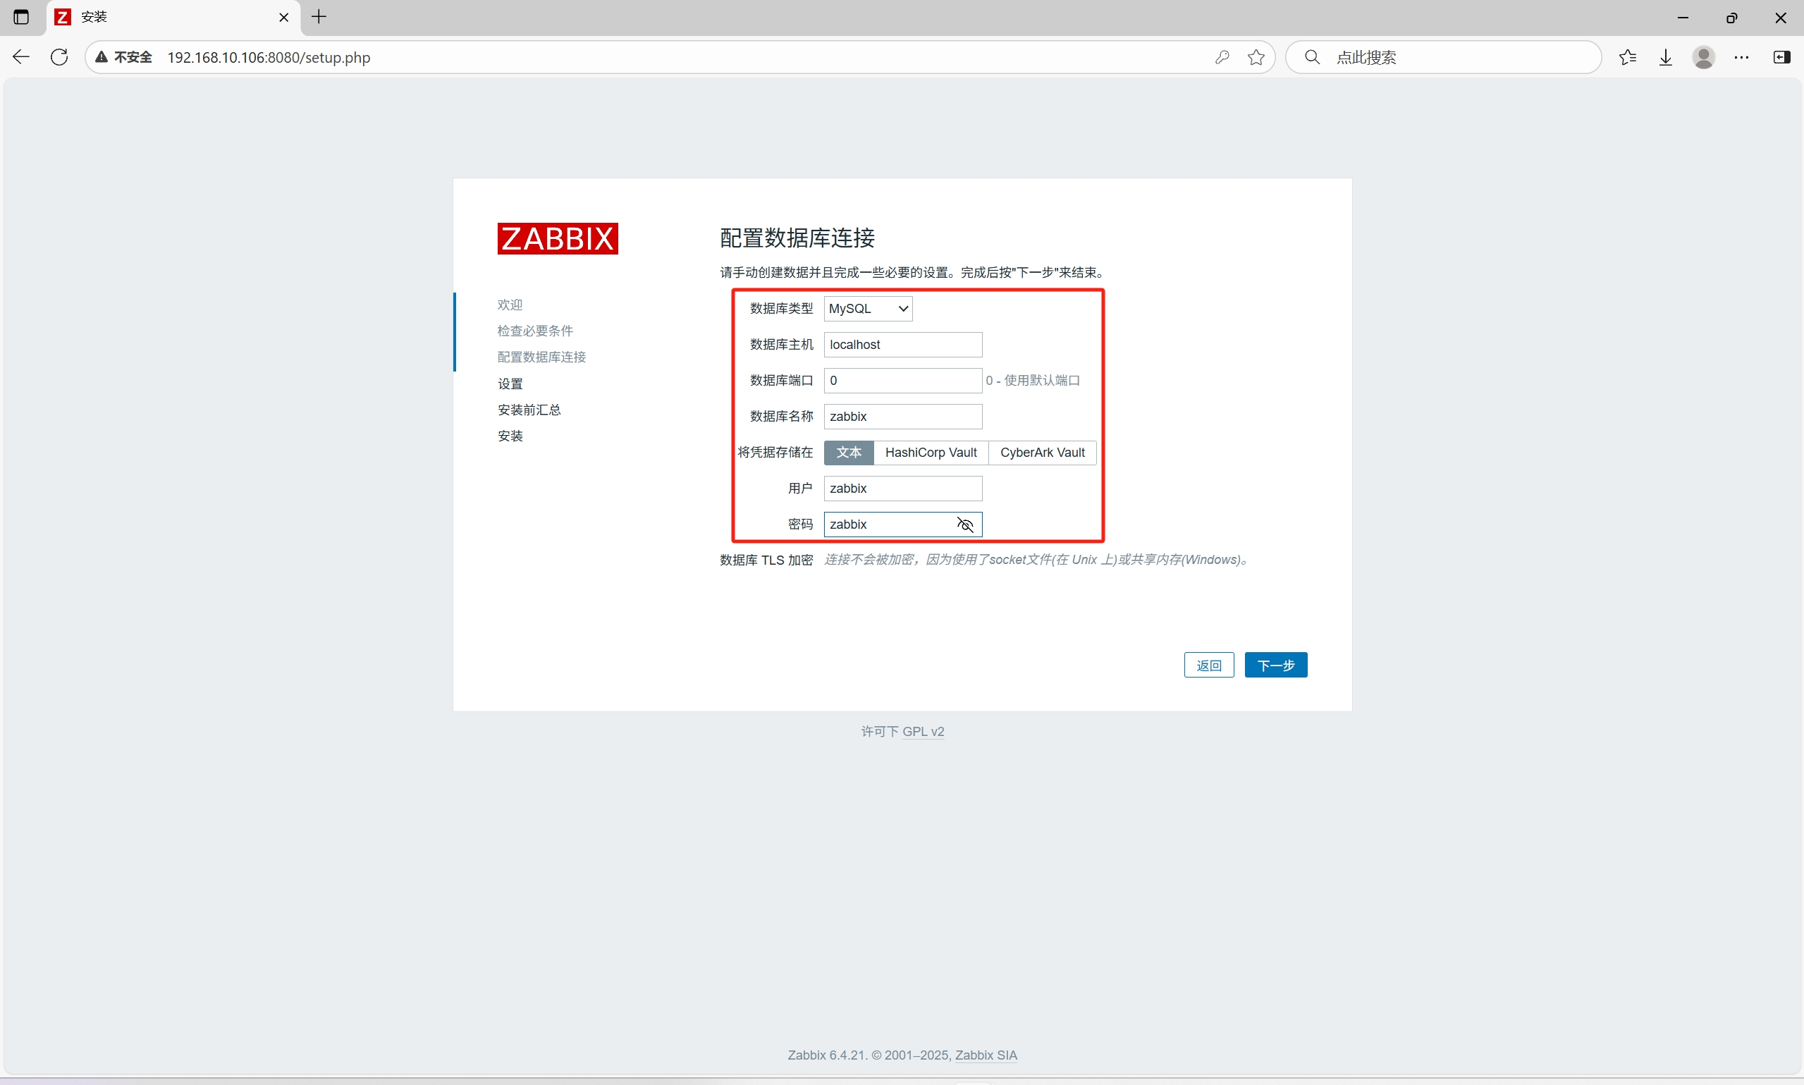Close the 安装 tab
This screenshot has width=1804, height=1085.
coord(283,17)
